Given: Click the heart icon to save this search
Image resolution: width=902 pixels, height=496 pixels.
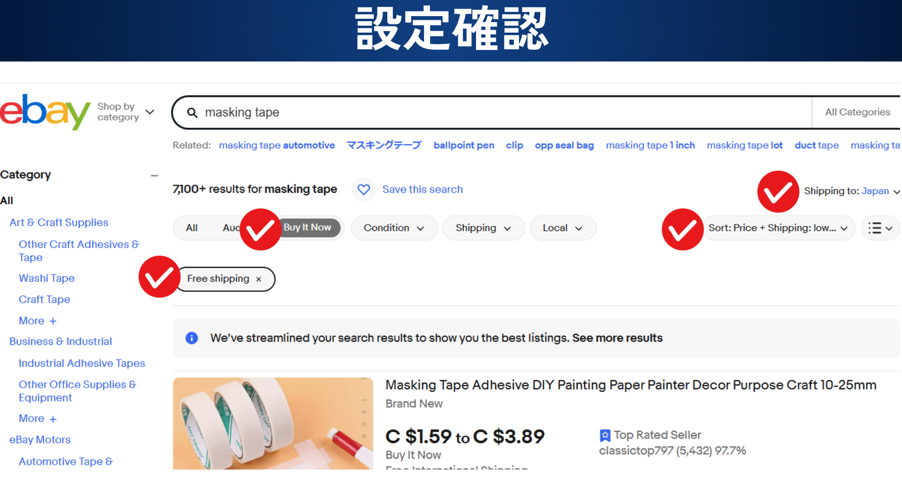Looking at the screenshot, I should 364,189.
